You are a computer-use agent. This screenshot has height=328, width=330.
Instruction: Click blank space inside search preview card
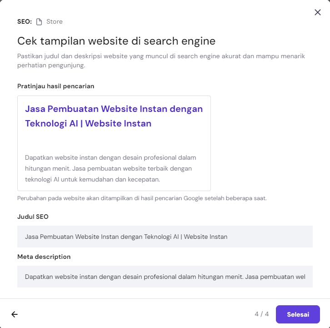[114, 140]
